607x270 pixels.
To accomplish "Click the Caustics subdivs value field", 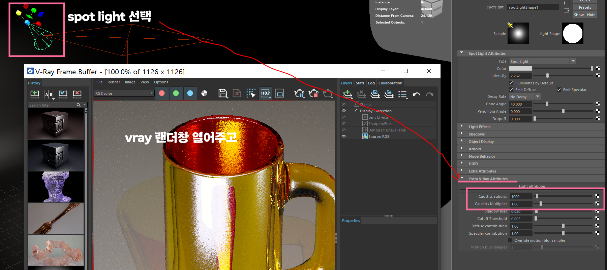I will pos(521,196).
